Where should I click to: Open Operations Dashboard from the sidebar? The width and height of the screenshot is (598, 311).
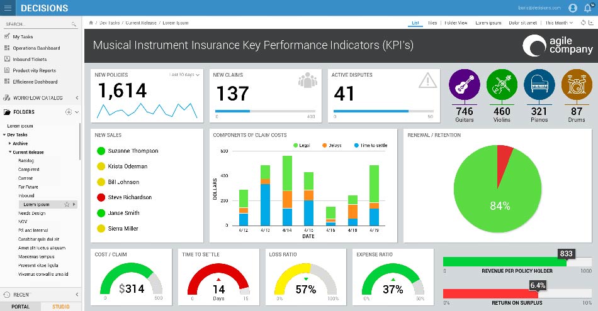[x=37, y=48]
